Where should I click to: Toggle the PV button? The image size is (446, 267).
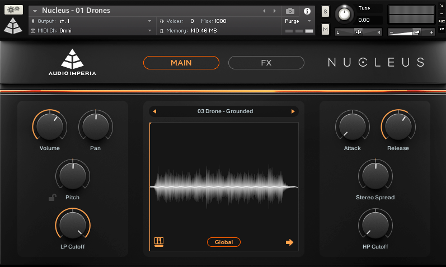(442, 29)
